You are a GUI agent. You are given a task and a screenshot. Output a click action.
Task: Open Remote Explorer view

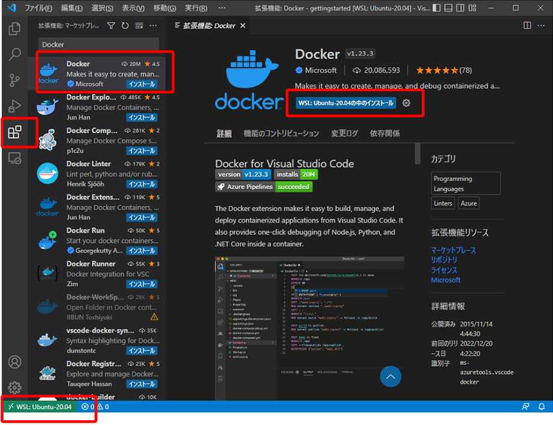[x=14, y=158]
